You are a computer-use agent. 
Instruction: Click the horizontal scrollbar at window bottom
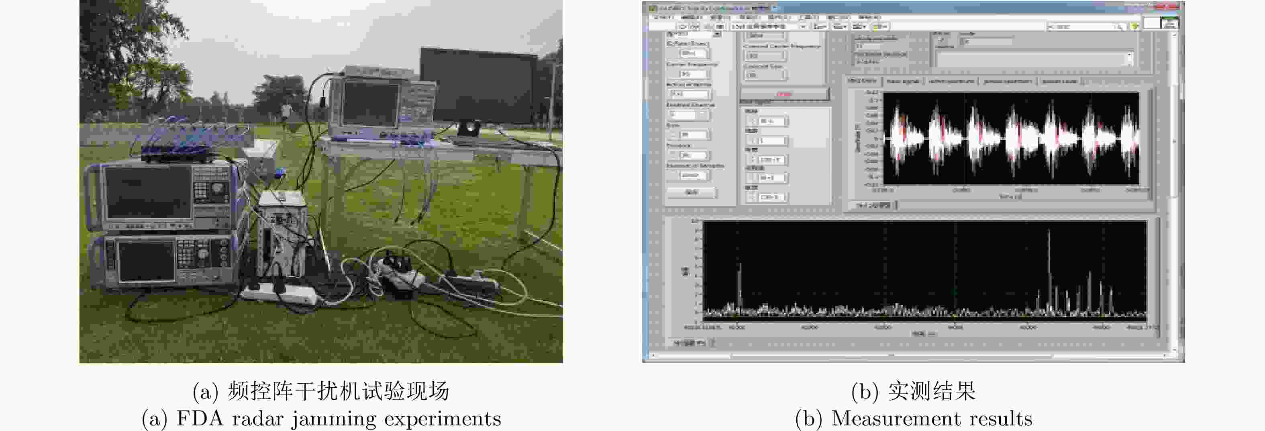[x=891, y=356]
